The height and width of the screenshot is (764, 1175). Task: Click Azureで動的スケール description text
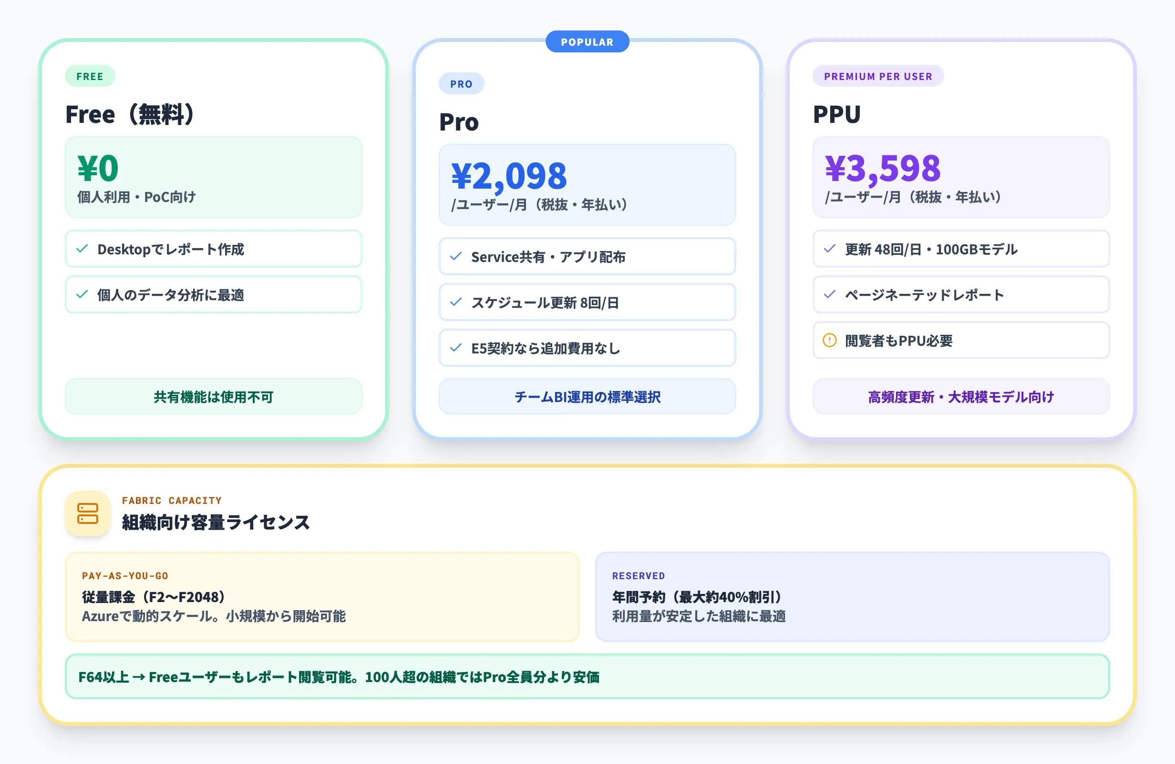pos(214,616)
